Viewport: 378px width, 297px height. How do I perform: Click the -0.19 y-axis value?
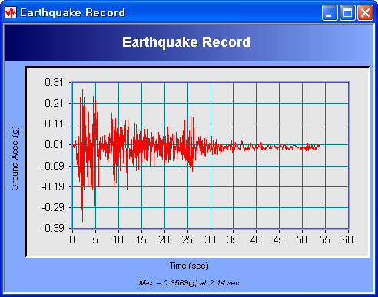53,186
